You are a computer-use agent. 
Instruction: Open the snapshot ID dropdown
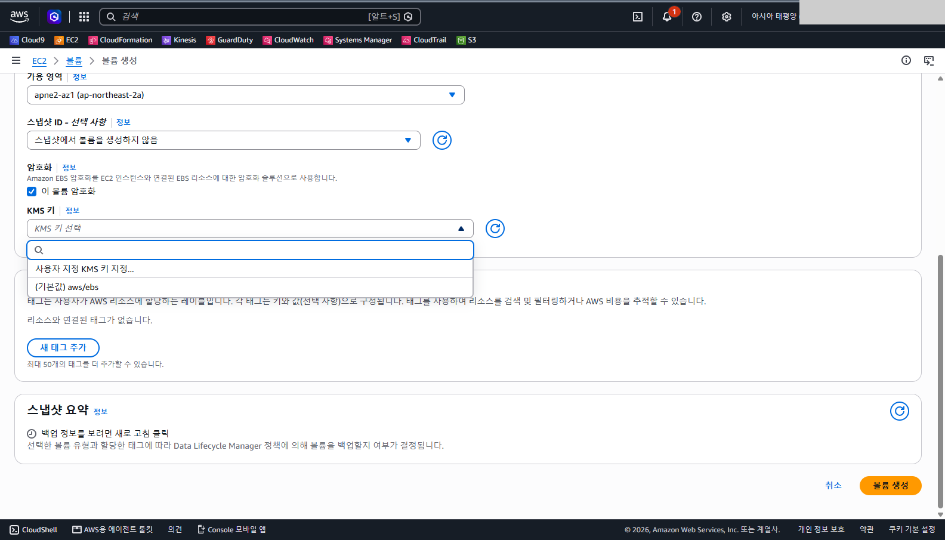click(224, 140)
